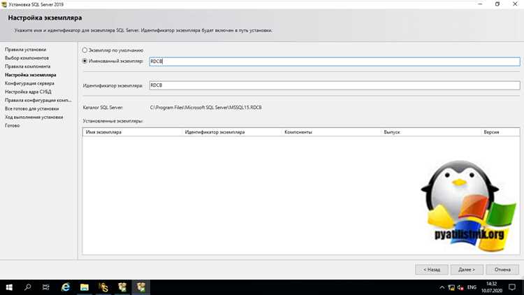Launch Internet Explorer from the taskbar

[66, 287]
